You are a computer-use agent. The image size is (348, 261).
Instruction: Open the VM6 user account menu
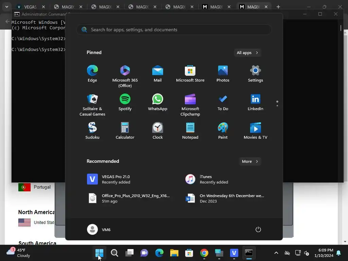click(99, 229)
